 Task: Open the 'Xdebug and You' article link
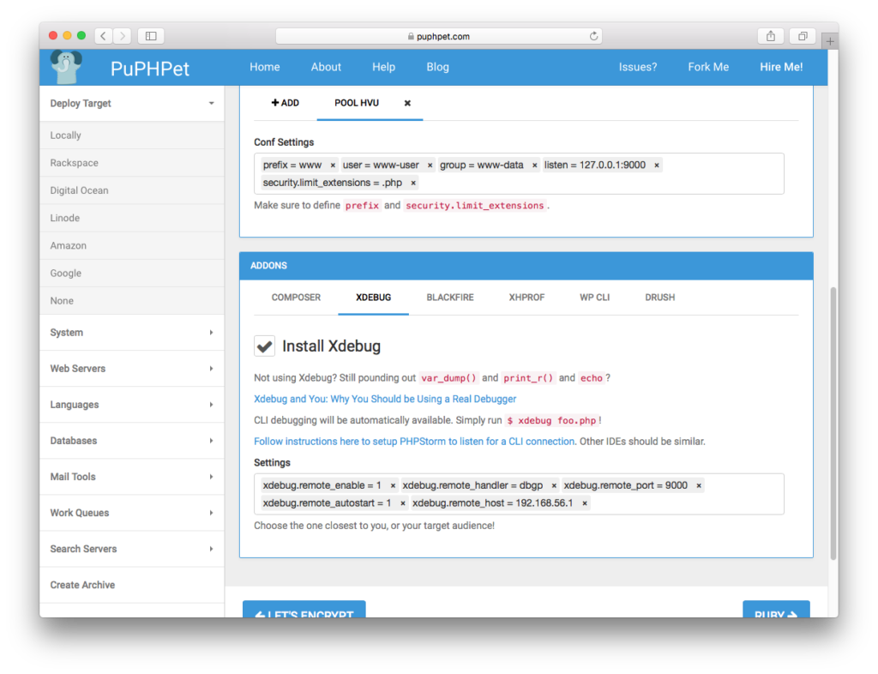click(385, 399)
